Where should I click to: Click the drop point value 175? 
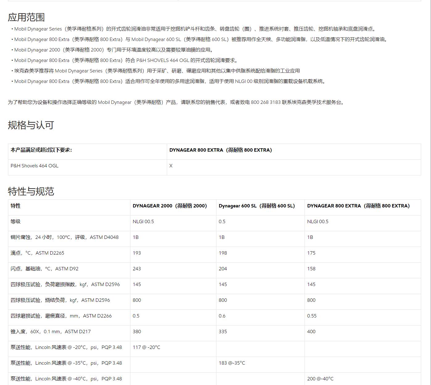[x=311, y=253]
